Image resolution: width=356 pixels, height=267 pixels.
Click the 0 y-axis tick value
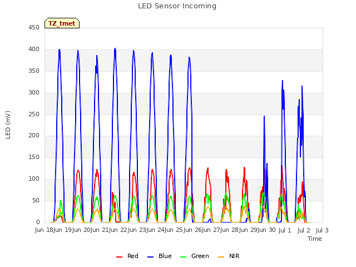point(38,222)
